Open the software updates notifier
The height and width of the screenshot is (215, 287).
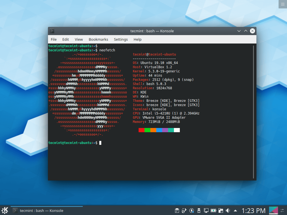tap(192, 210)
